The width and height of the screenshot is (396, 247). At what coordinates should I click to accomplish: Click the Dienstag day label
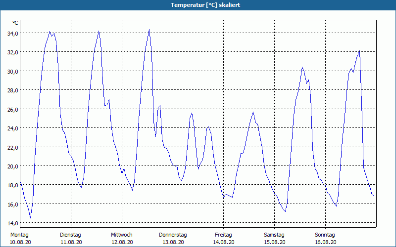tap(70, 235)
